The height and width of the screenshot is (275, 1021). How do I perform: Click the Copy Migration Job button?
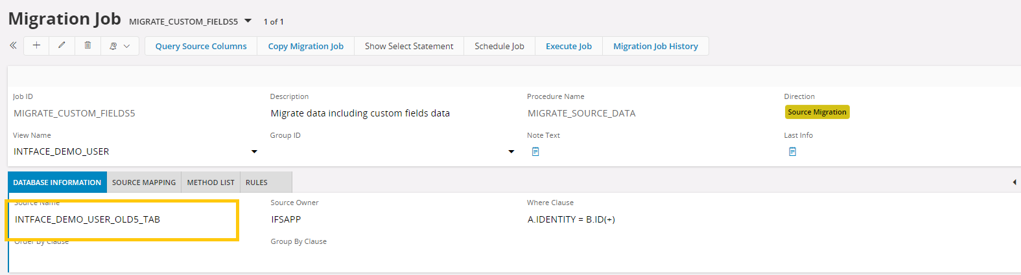306,46
